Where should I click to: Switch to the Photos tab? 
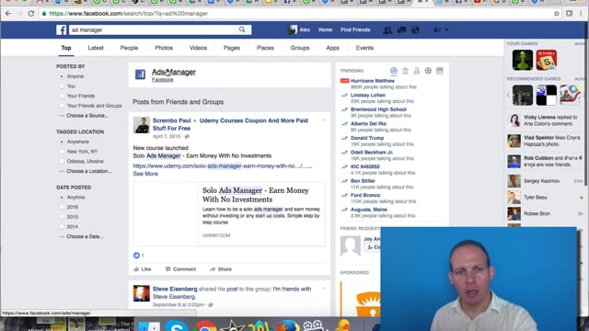164,48
